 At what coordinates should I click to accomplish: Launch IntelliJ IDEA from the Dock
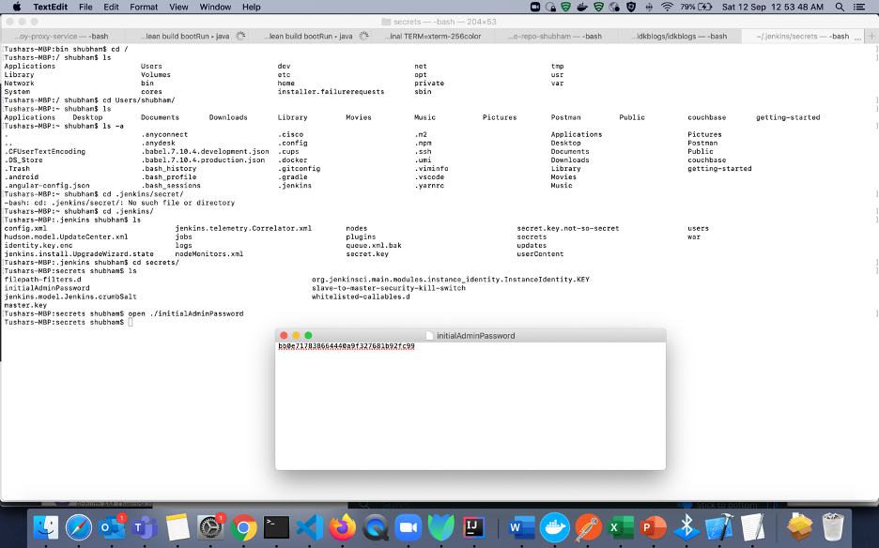[x=474, y=527]
